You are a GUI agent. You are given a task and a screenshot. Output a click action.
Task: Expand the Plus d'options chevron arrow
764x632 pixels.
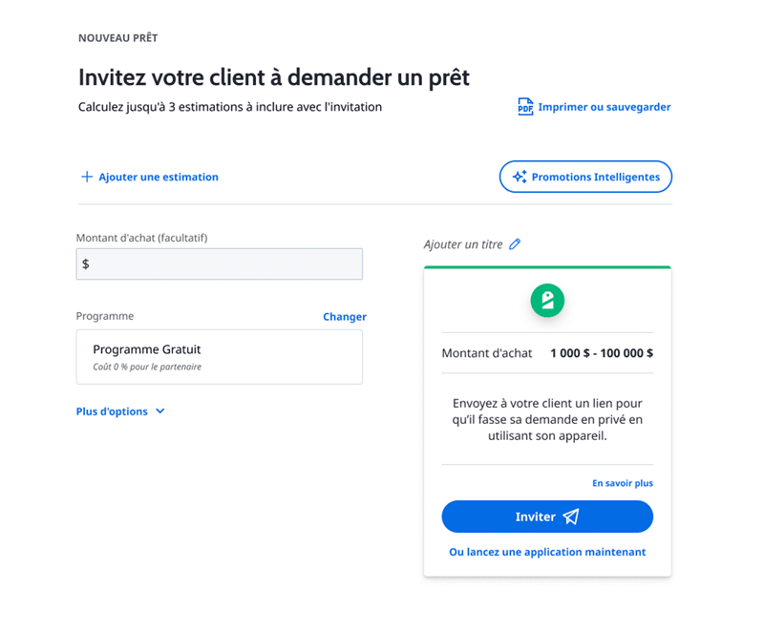pos(159,411)
